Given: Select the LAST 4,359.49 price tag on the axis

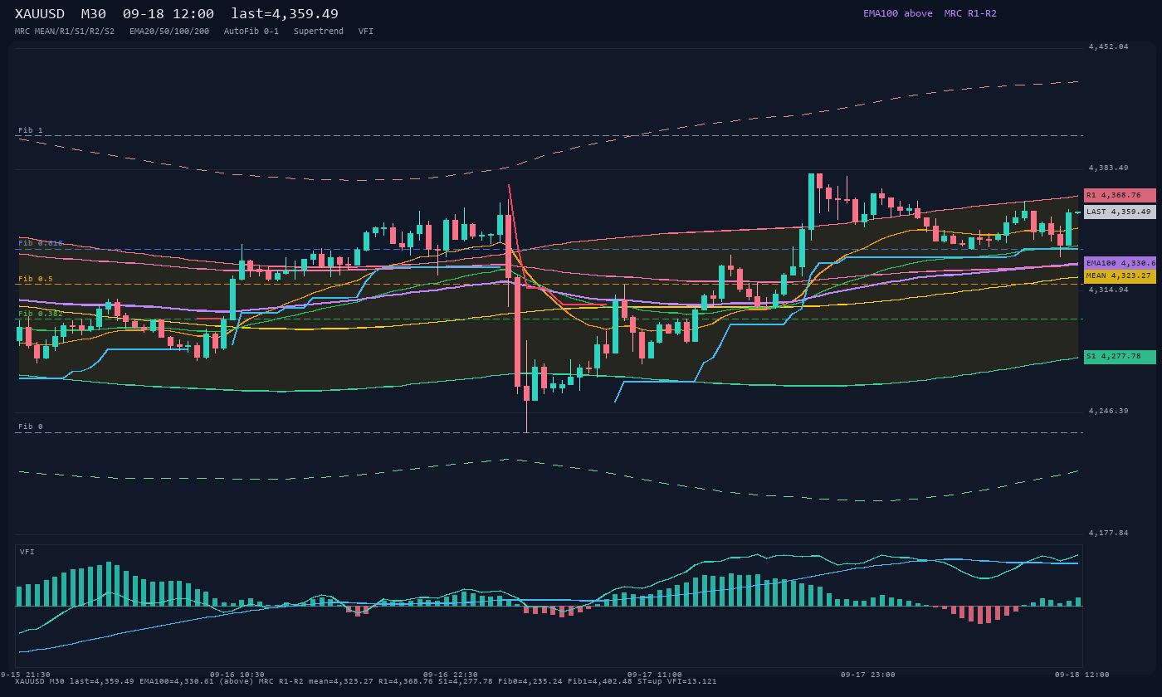Looking at the screenshot, I should tap(1120, 212).
